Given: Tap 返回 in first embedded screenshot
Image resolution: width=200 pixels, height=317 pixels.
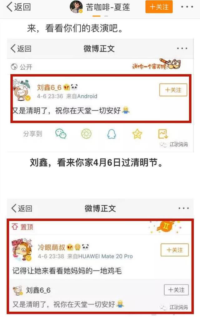Looking at the screenshot, I should point(21,48).
